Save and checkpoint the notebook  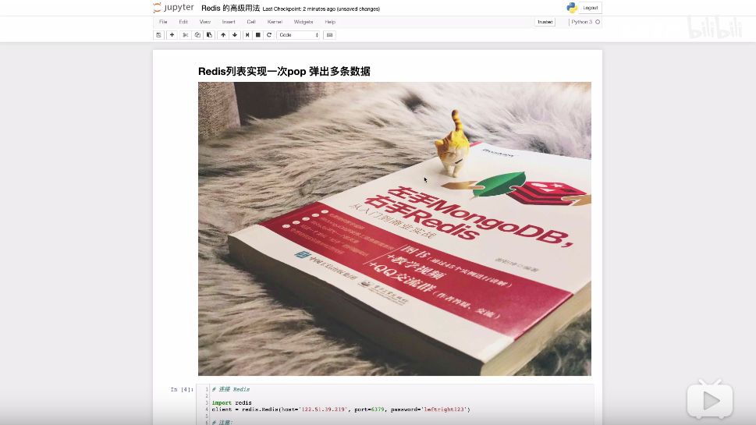tap(158, 34)
